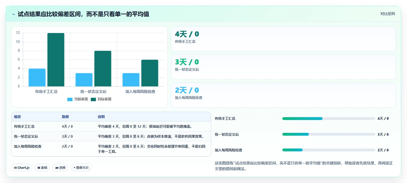Toggle the 目标表现 legend color swatch

[93, 99]
